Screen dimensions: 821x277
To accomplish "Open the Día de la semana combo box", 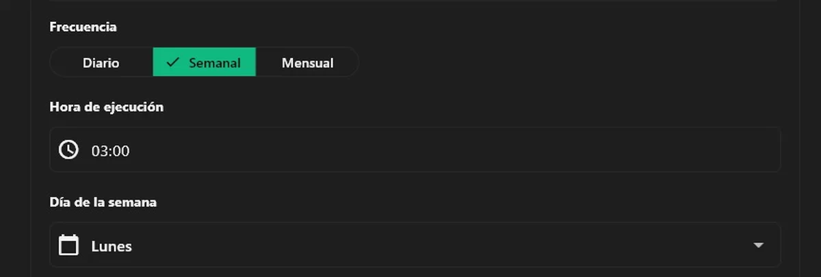I will [x=415, y=245].
